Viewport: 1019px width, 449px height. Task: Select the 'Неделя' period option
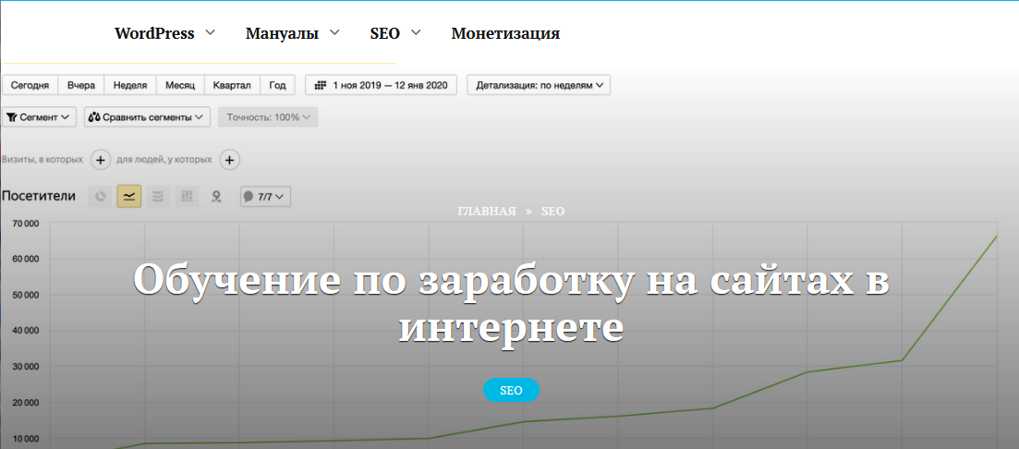[130, 85]
